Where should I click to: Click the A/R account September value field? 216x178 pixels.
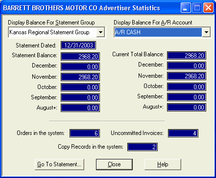click(x=187, y=97)
